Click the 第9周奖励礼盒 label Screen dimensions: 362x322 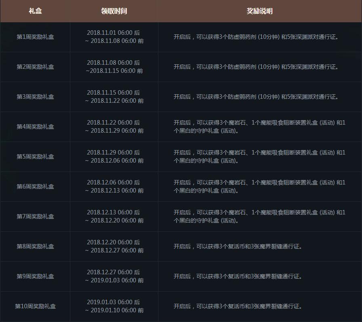point(35,276)
